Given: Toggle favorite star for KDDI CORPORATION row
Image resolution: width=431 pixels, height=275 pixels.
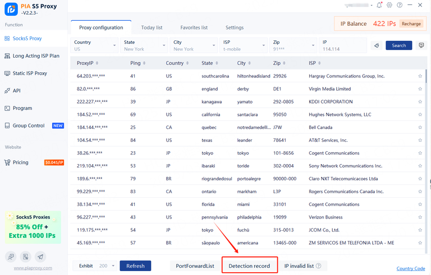Looking at the screenshot, I should [x=420, y=102].
